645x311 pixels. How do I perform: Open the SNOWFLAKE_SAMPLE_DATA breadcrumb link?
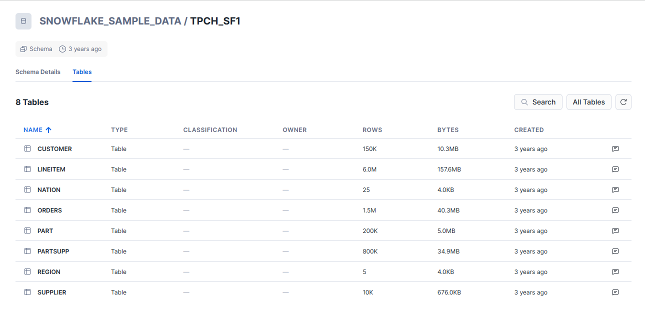[110, 21]
